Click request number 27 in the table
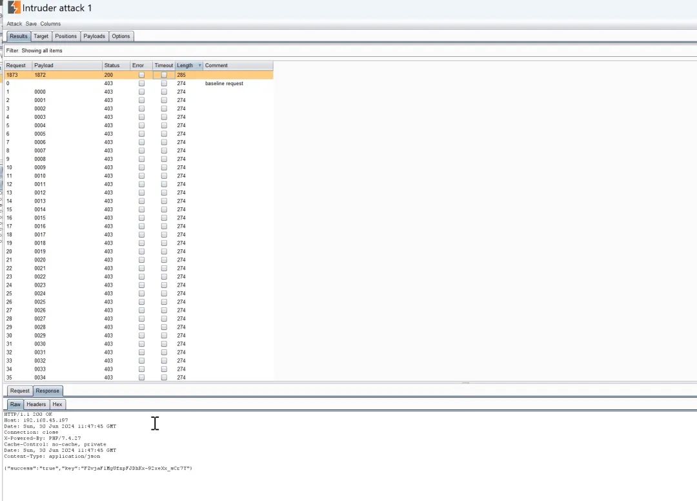 (9, 311)
